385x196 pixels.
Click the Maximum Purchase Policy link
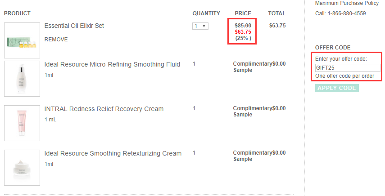click(x=347, y=3)
